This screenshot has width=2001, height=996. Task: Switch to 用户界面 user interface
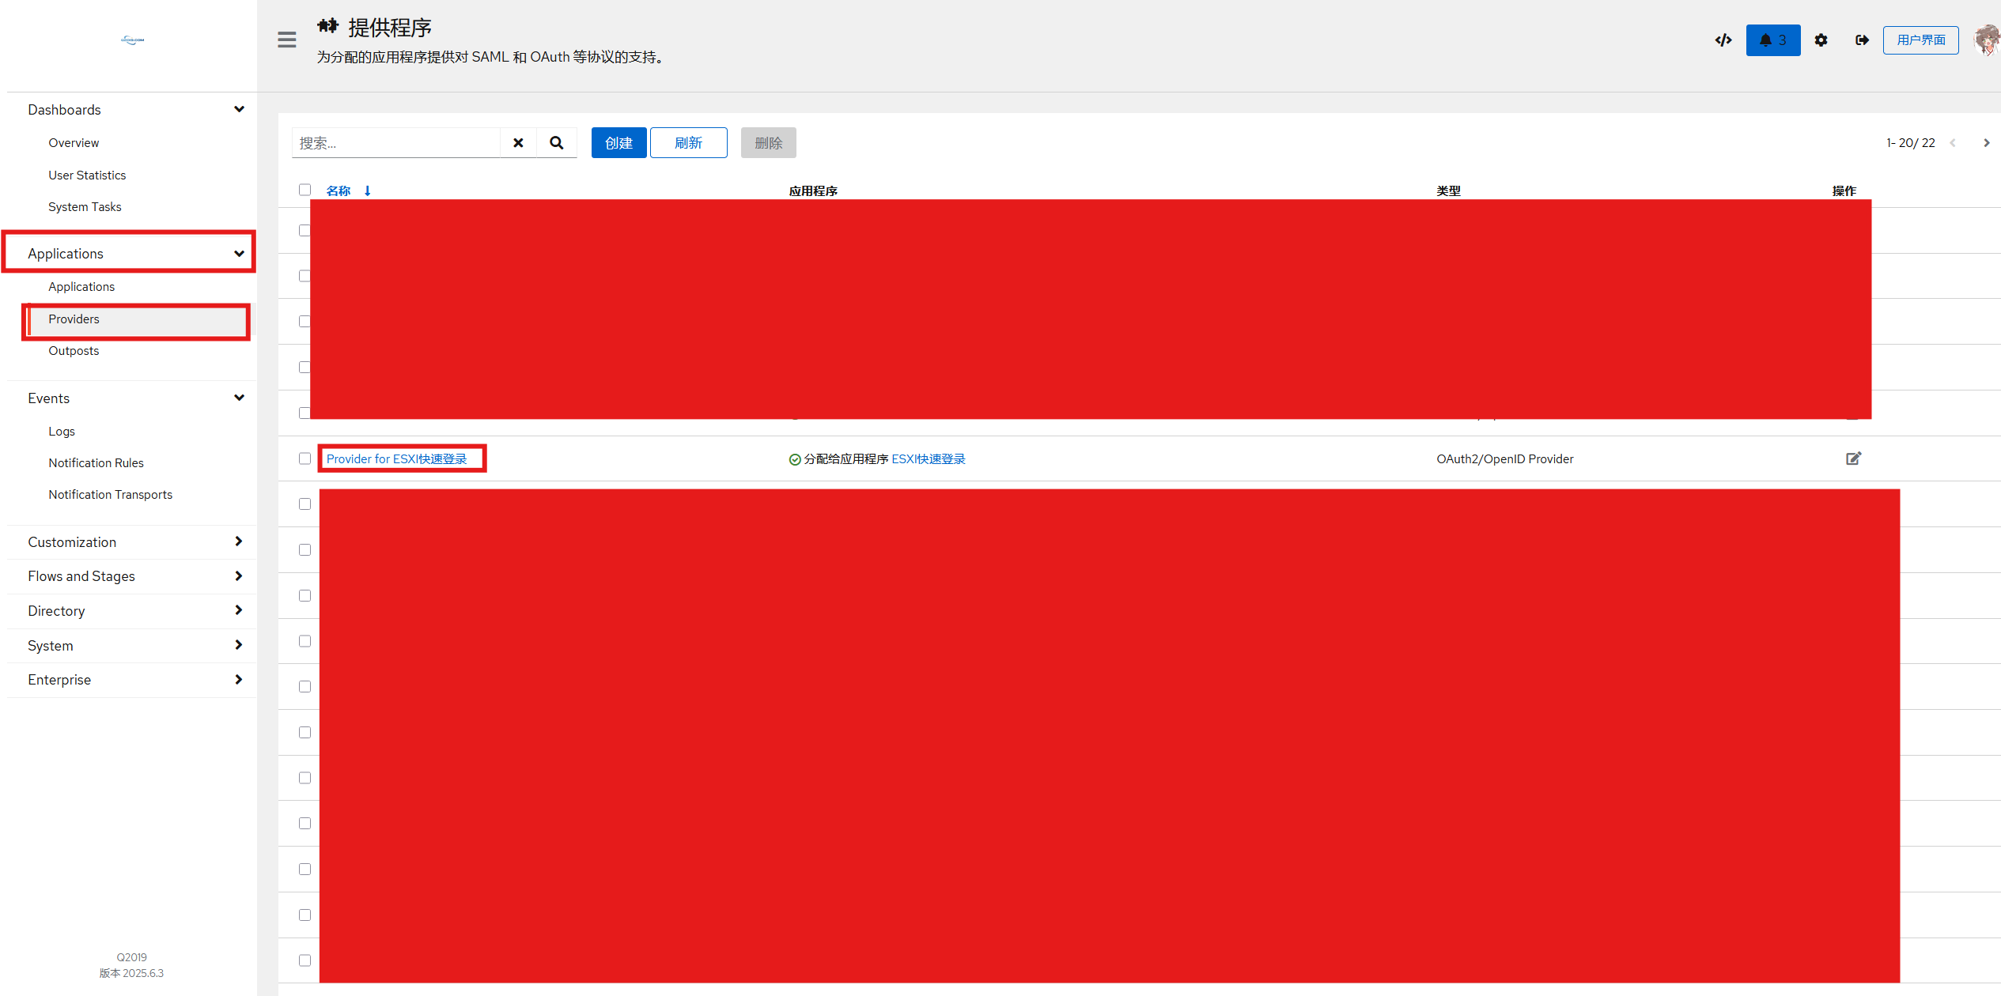tap(1920, 40)
